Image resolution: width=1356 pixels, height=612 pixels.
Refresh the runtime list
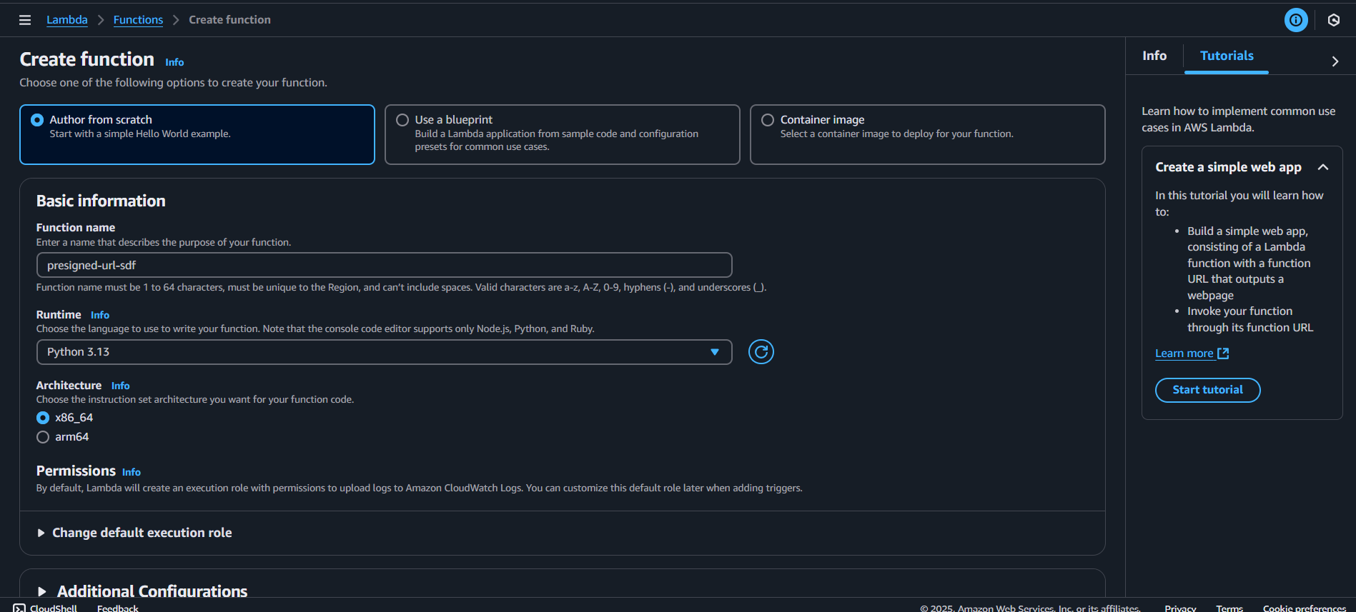761,352
